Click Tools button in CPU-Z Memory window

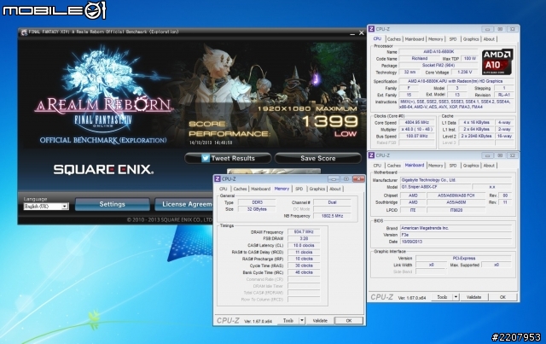coord(288,320)
